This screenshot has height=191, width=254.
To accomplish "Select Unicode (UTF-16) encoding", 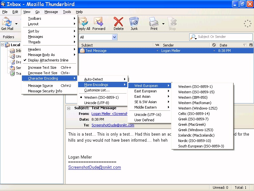I will point(150,115).
